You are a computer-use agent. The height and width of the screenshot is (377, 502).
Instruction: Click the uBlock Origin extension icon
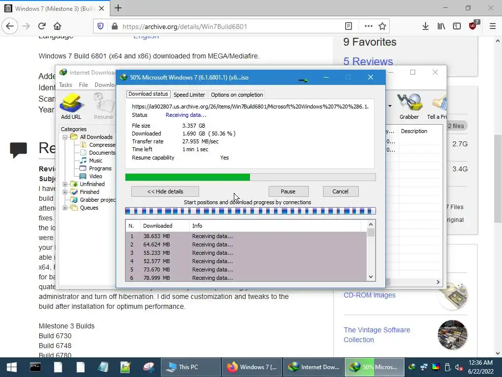pyautogui.click(x=473, y=26)
